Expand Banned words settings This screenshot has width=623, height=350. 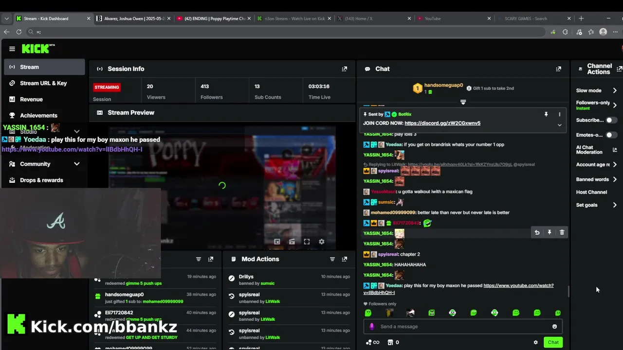point(615,179)
